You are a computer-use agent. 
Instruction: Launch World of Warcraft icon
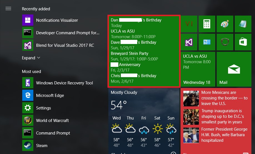(28, 120)
